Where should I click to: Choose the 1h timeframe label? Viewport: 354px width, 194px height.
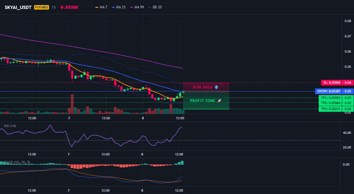pos(54,7)
